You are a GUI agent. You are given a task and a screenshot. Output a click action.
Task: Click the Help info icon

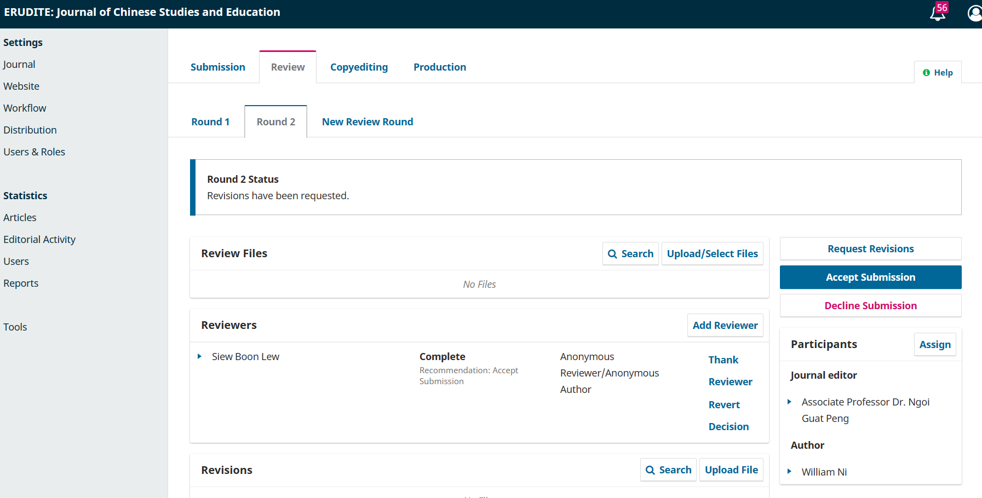pyautogui.click(x=926, y=73)
